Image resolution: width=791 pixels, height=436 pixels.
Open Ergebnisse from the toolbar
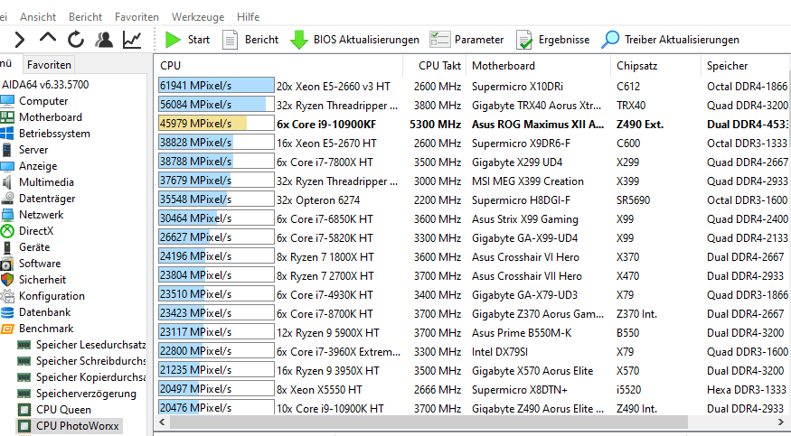(552, 40)
